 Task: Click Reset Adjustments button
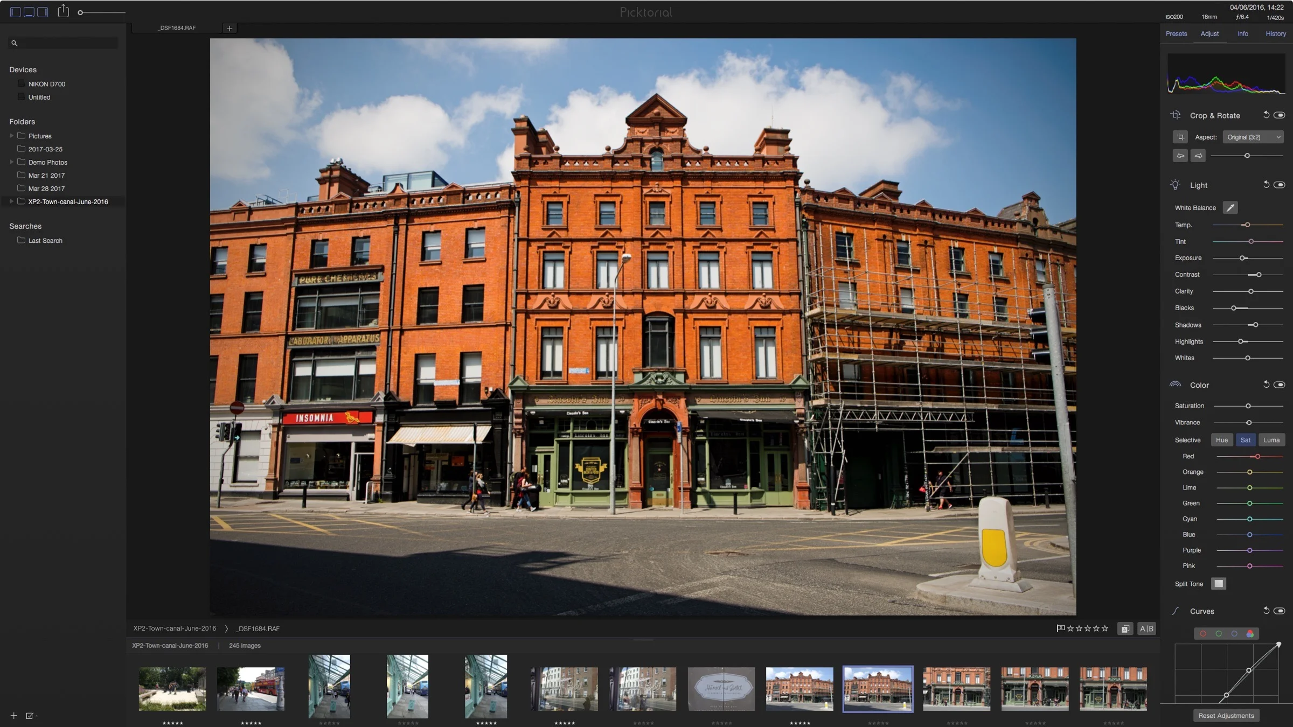tap(1226, 715)
